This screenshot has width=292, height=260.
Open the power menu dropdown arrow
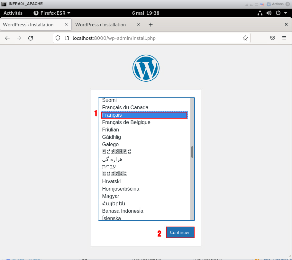tap(285, 13)
